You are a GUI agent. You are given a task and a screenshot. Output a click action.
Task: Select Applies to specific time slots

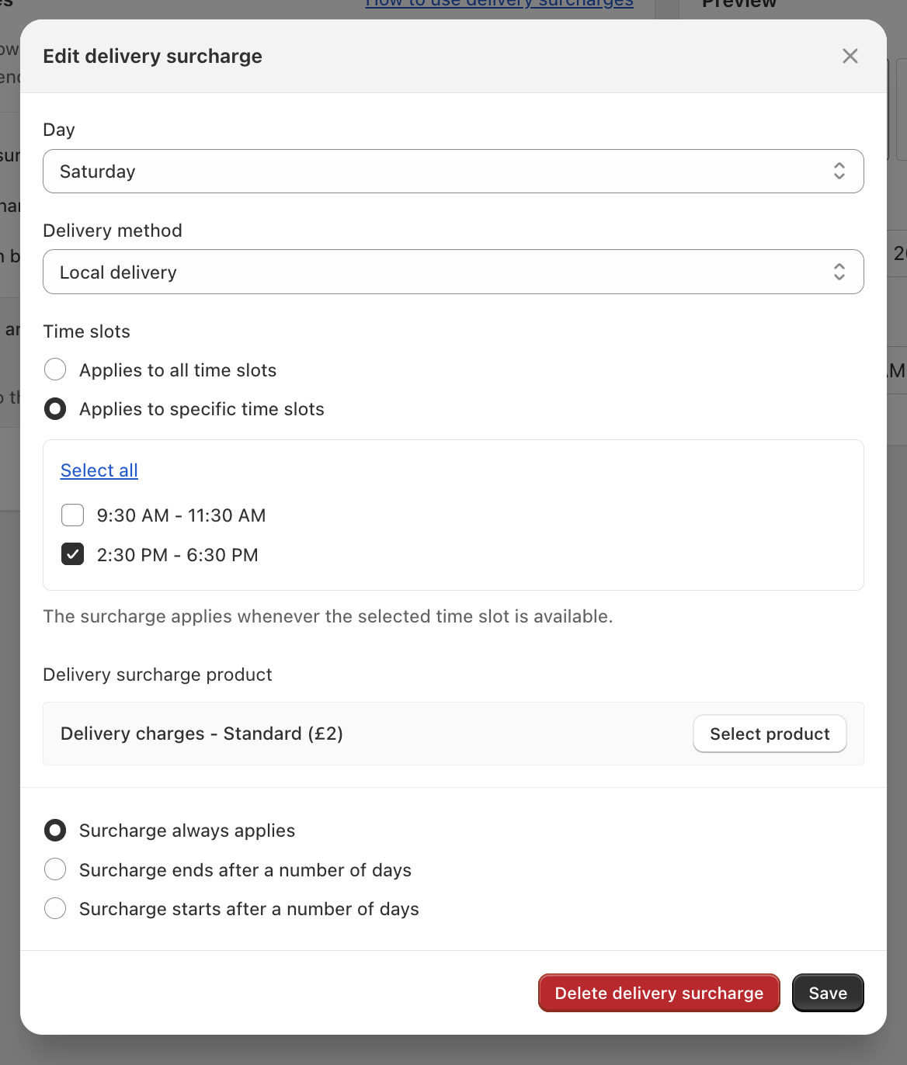tap(55, 408)
